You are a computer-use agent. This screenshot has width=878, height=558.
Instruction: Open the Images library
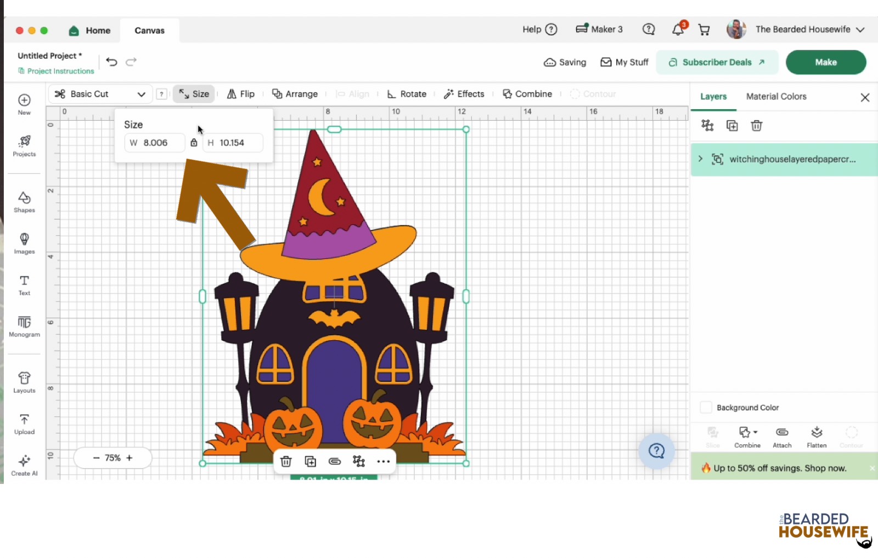pos(24,243)
